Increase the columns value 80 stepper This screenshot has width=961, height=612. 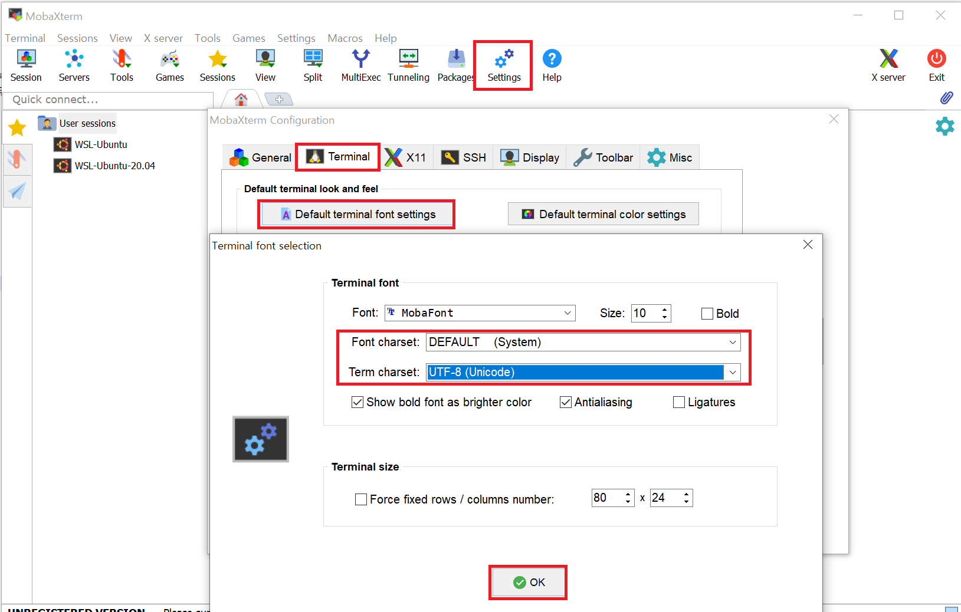click(x=628, y=494)
